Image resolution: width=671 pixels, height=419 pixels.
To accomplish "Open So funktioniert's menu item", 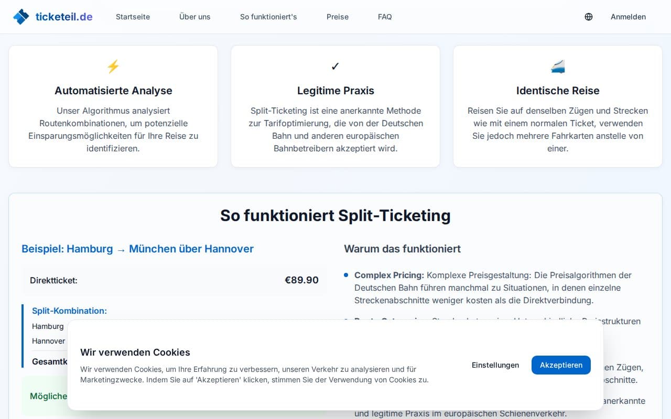I will 268,17.
